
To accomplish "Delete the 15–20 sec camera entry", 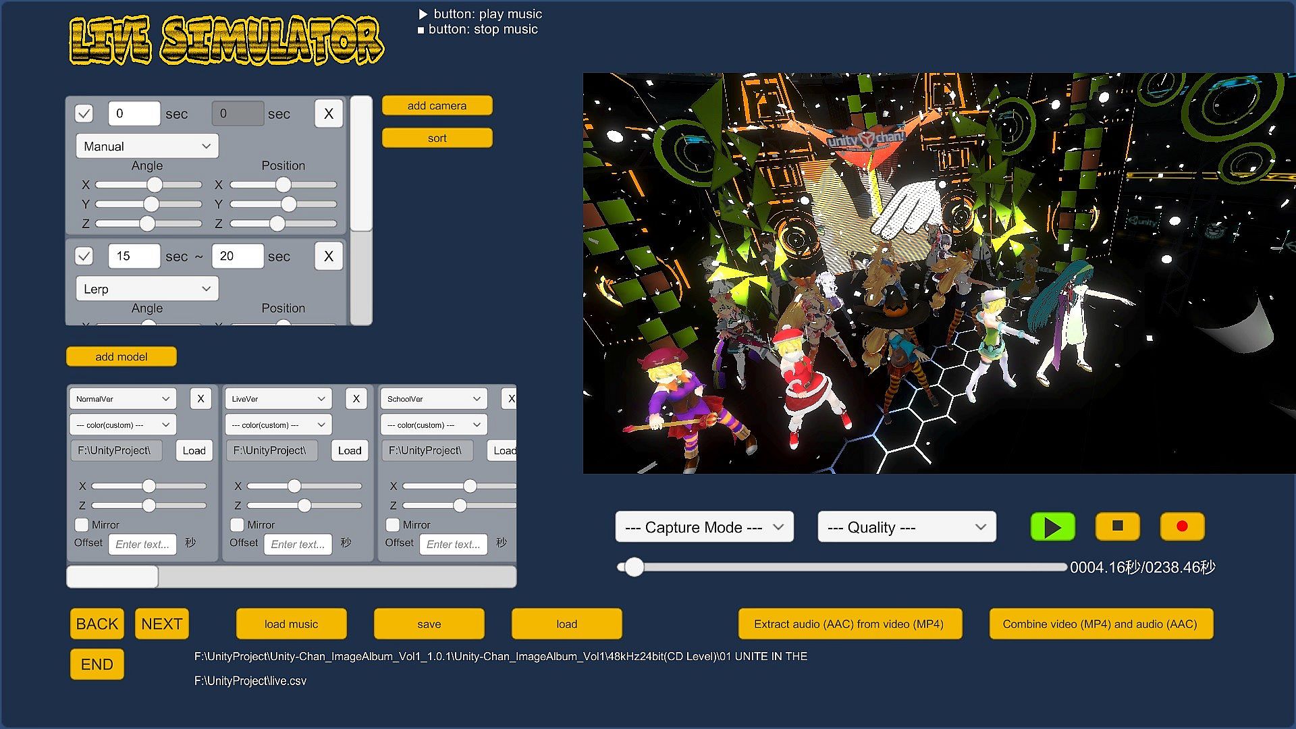I will pyautogui.click(x=329, y=256).
